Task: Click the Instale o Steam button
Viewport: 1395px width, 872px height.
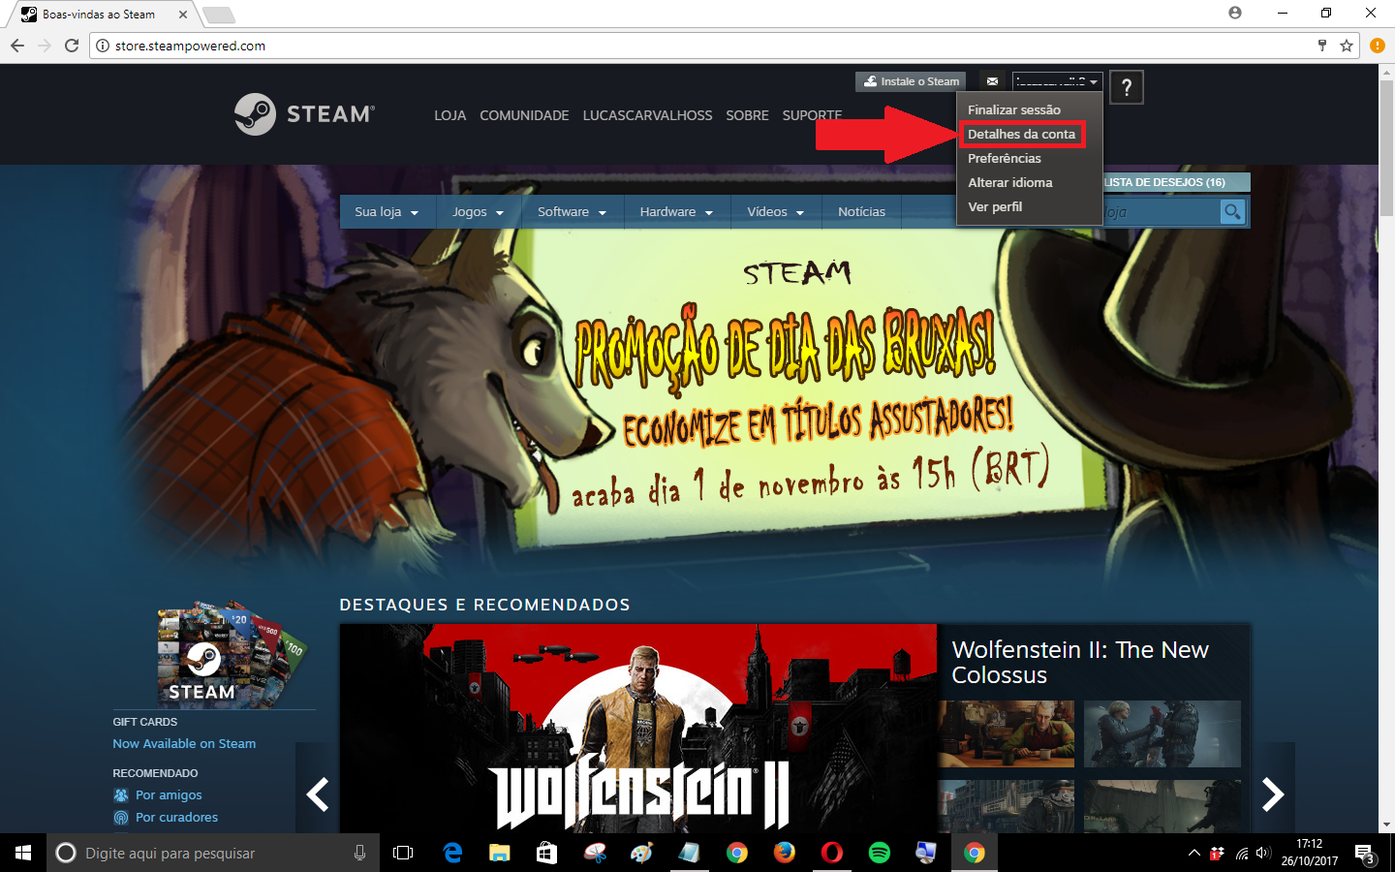Action: (x=910, y=81)
